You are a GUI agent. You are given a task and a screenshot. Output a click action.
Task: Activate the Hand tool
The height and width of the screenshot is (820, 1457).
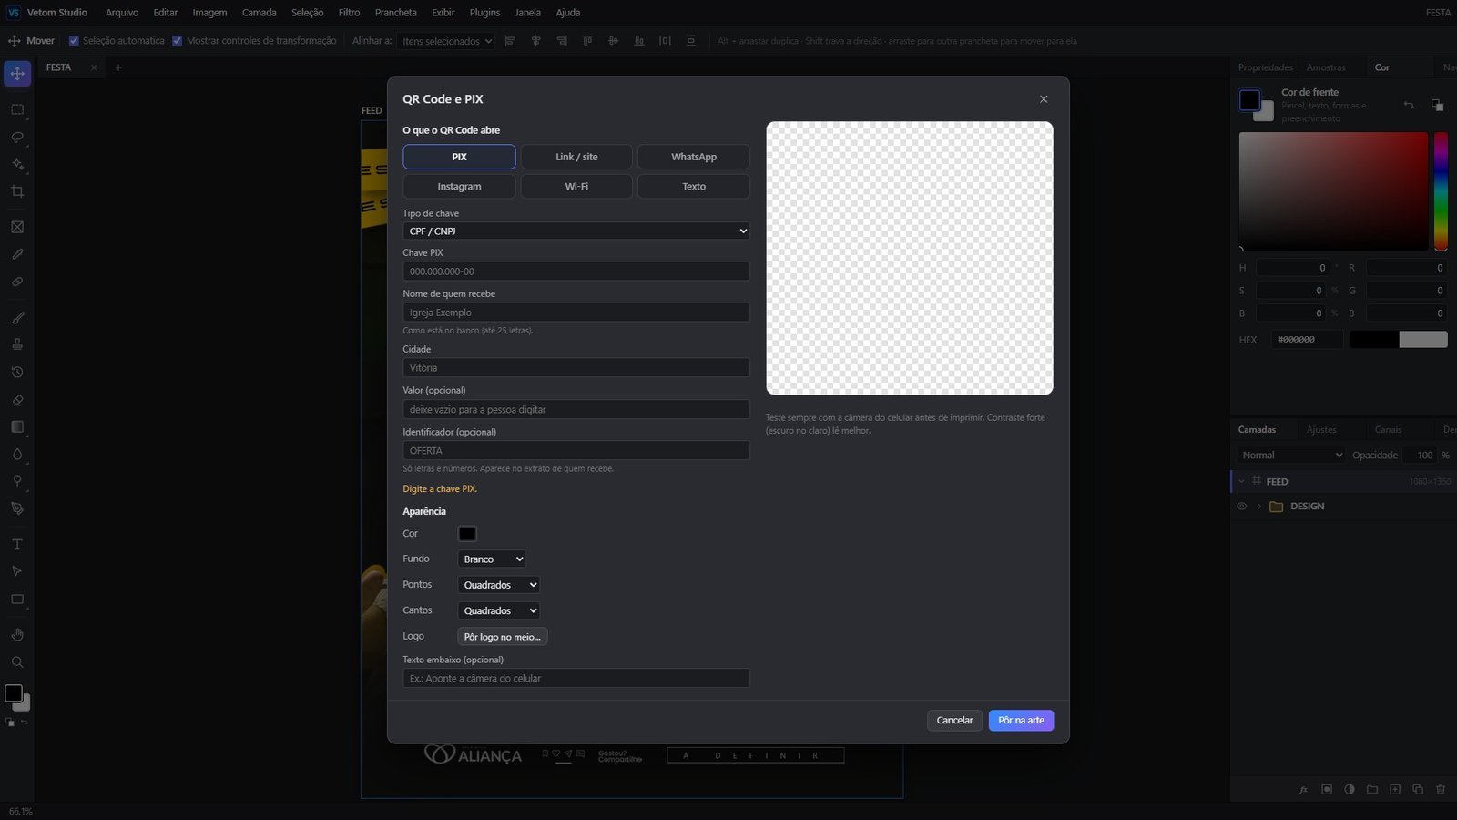click(x=17, y=634)
